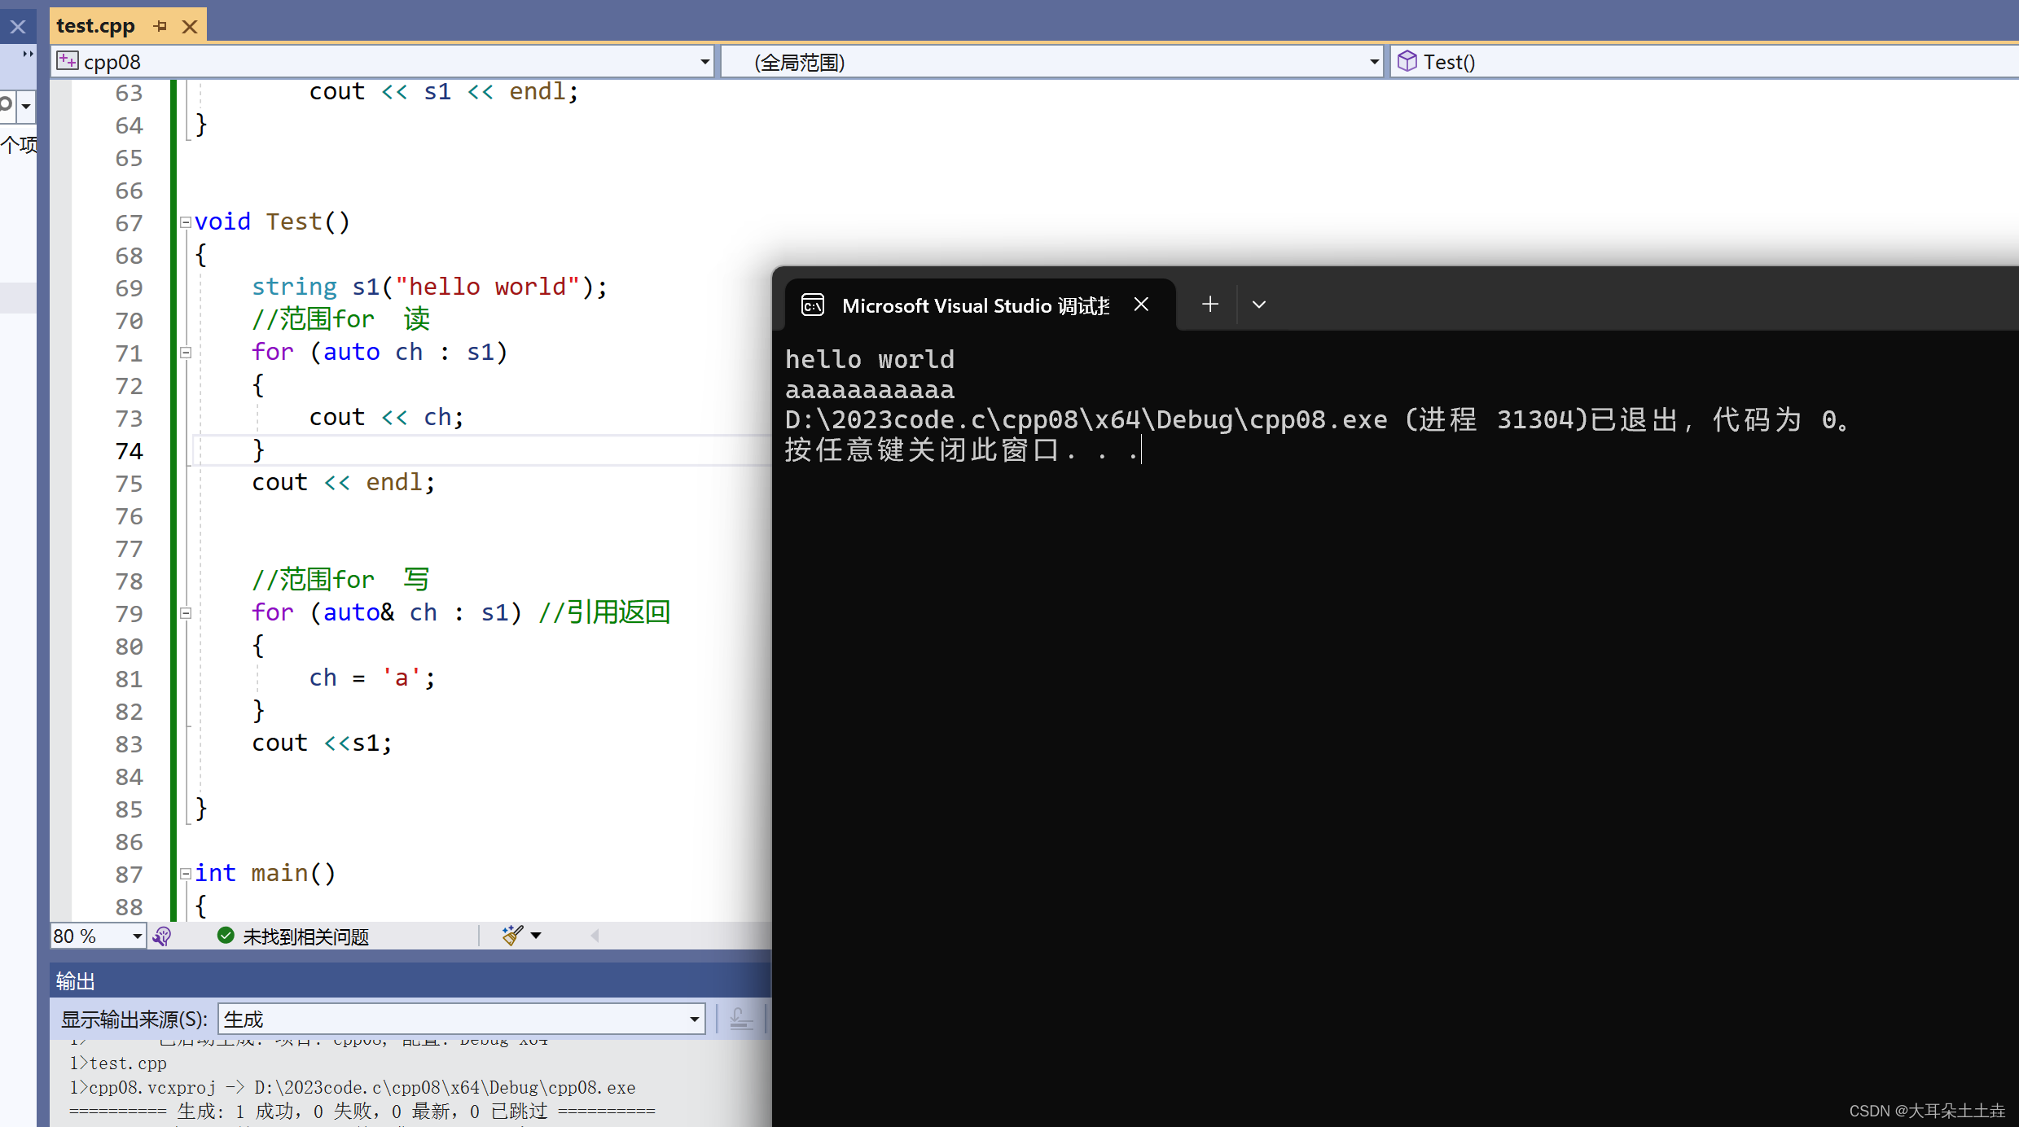Image resolution: width=2019 pixels, height=1127 pixels.
Task: Place cursor on cout << endl; line 75
Action: [x=343, y=482]
